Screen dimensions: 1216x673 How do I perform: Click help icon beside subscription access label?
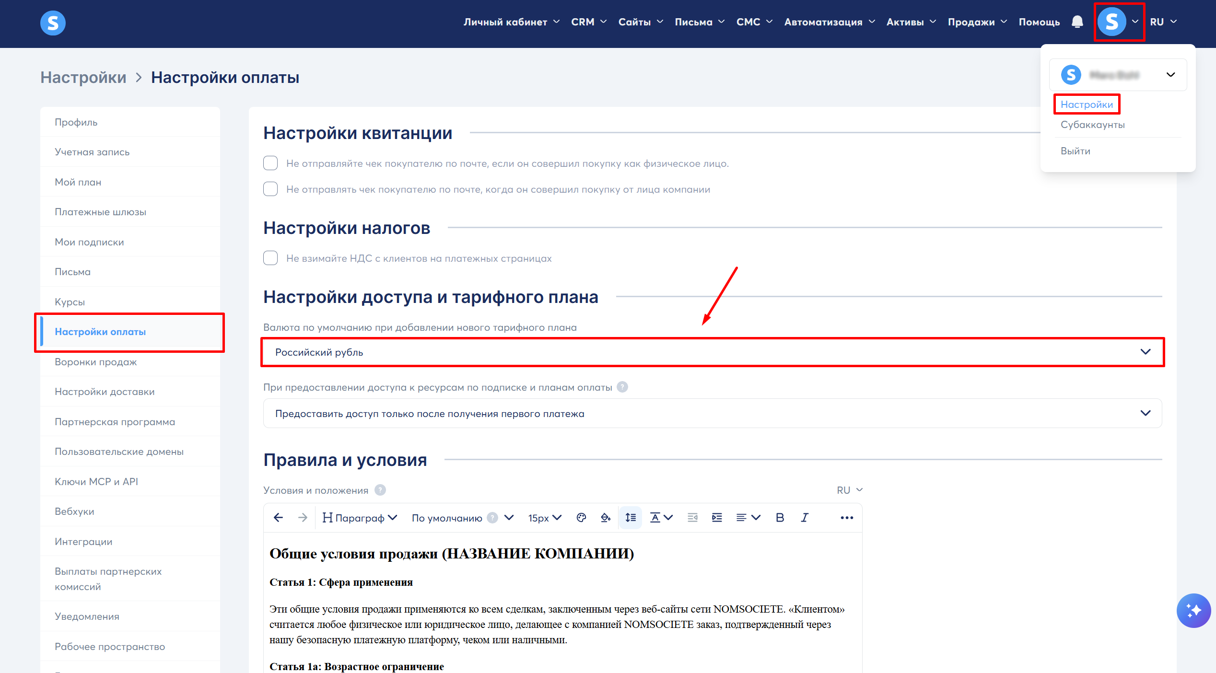tap(622, 387)
